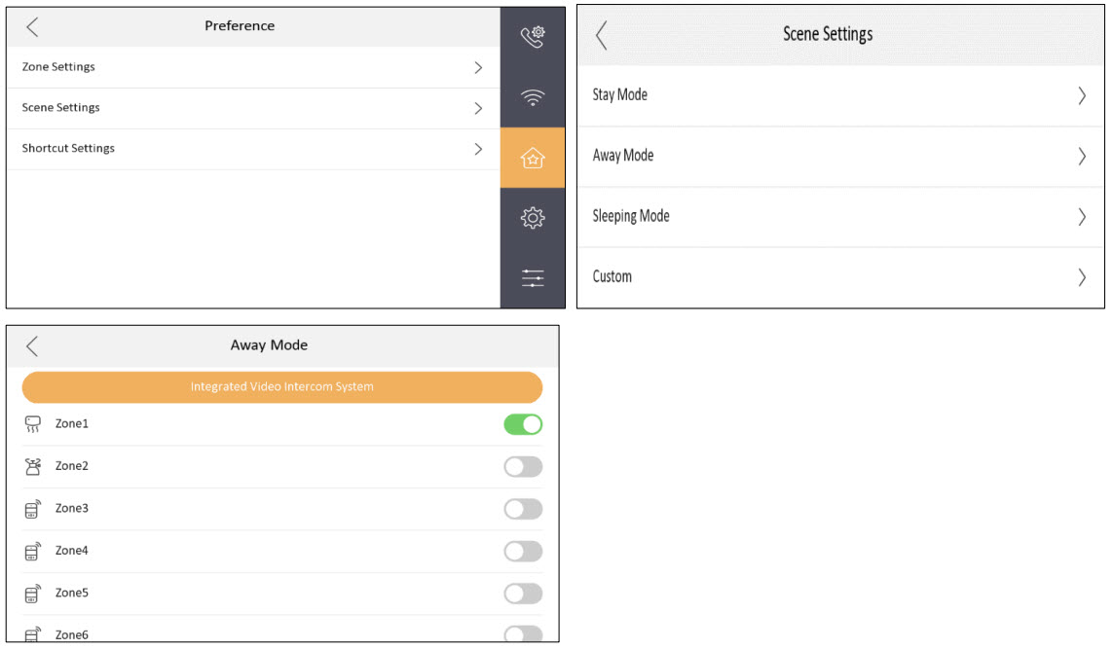Click the highlighted home preference icon
The width and height of the screenshot is (1114, 649).
[533, 158]
